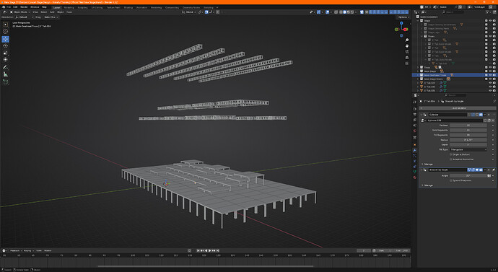This screenshot has width=498, height=272.
Task: Play the animation in timeline
Action: (209, 251)
